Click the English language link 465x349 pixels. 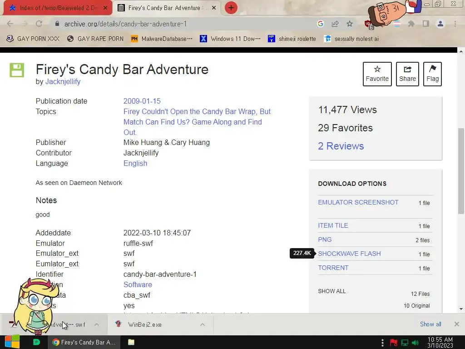click(x=135, y=163)
